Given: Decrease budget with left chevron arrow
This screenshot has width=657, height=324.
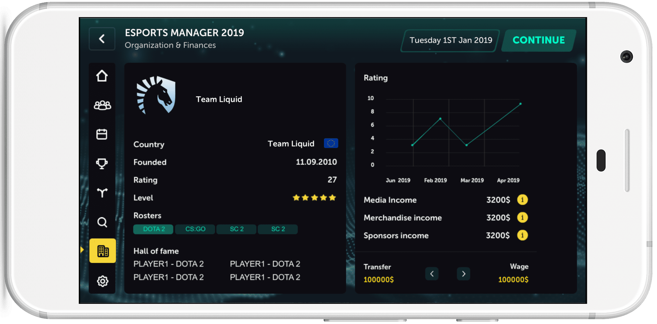Looking at the screenshot, I should click(x=432, y=274).
